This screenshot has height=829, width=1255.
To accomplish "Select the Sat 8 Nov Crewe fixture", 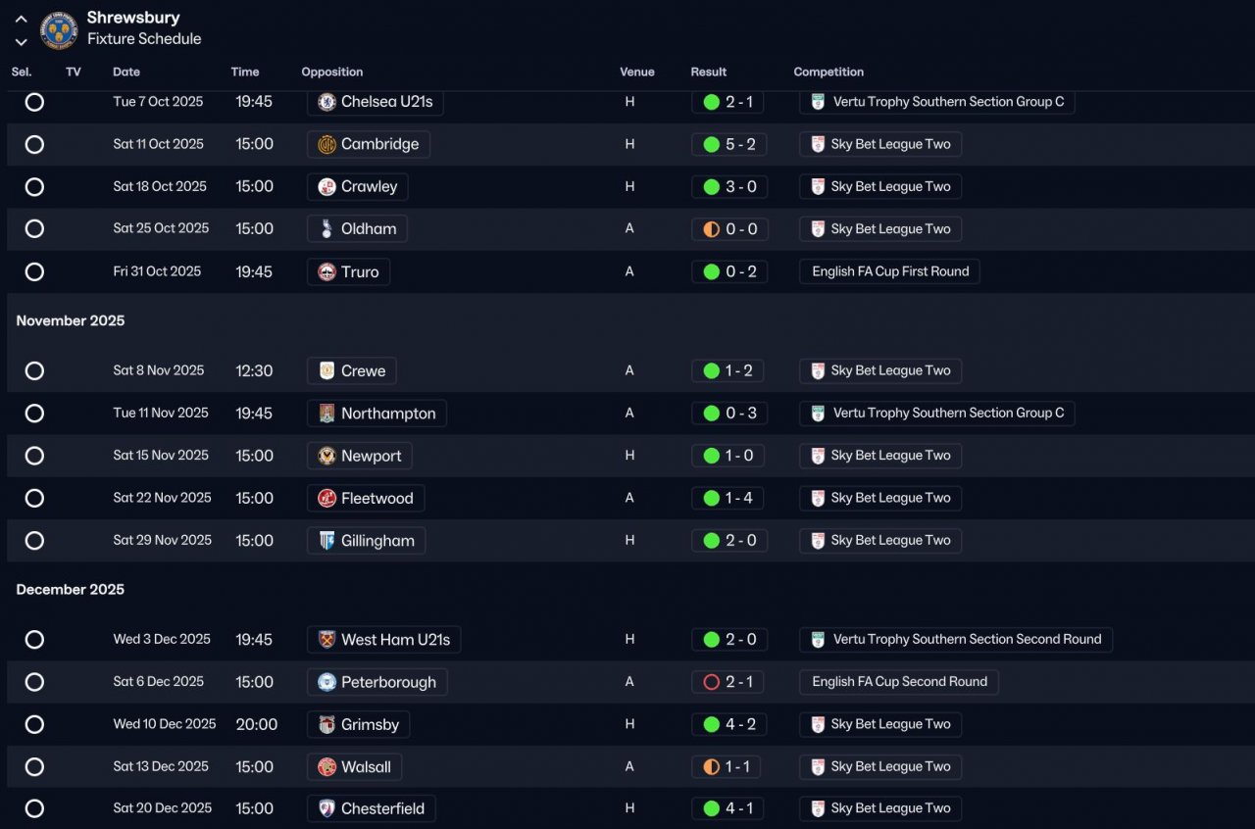I will 34,371.
